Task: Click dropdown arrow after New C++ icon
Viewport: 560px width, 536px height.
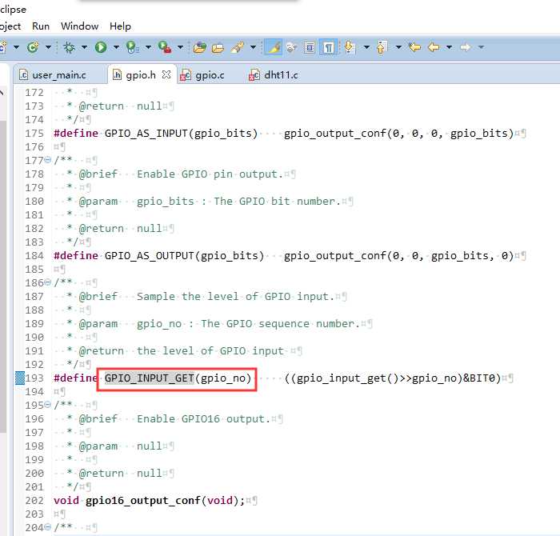Action: pyautogui.click(x=17, y=47)
